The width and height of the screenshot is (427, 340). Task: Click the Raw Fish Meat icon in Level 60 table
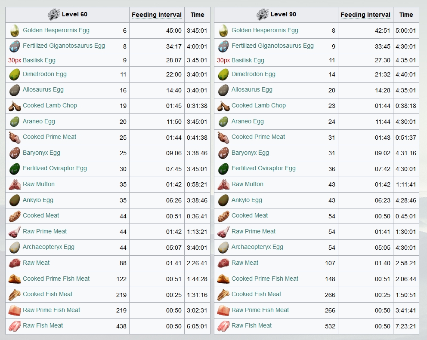point(15,326)
